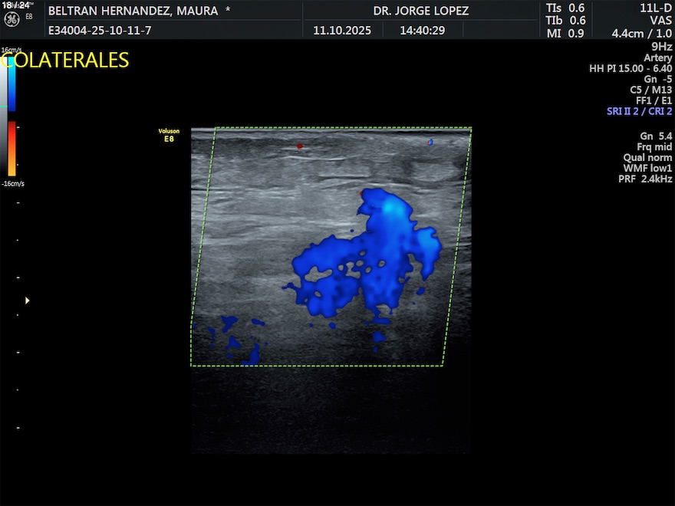Click the focal zone triangle marker
This screenshot has width=675, height=506.
[28, 301]
